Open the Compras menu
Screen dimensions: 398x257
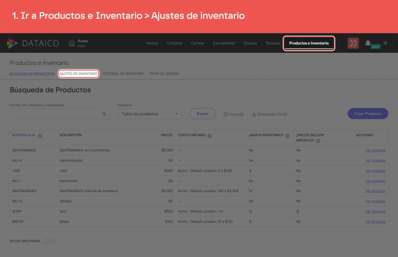click(174, 43)
